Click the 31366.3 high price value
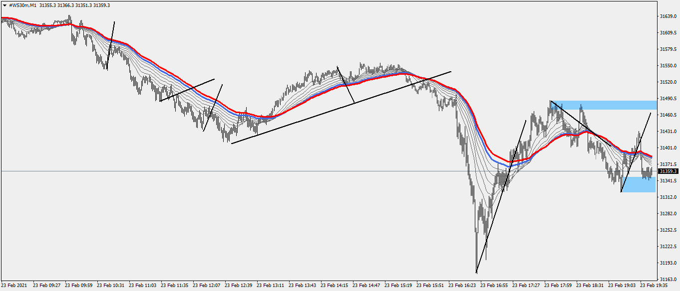The image size is (680, 291). [x=66, y=5]
